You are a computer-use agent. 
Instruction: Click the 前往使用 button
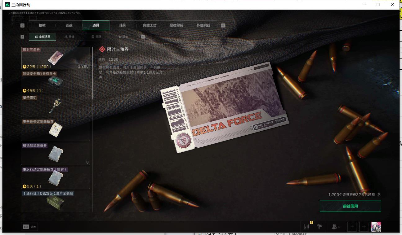350,206
